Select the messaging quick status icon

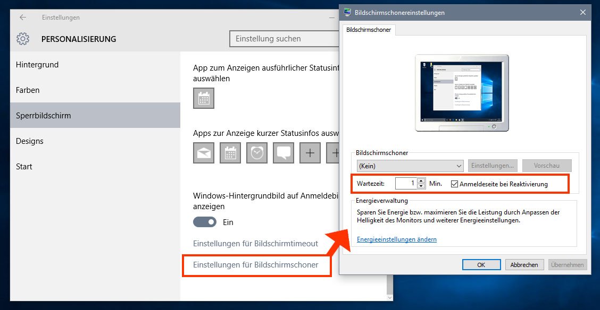coord(284,153)
